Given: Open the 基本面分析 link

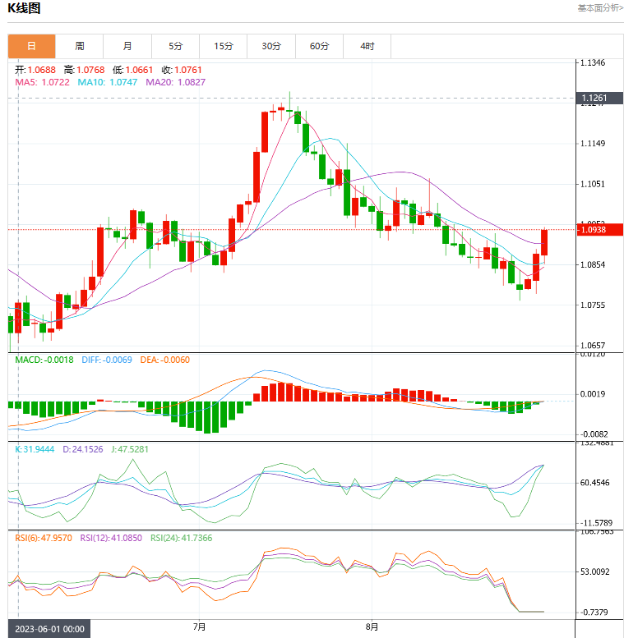Looking at the screenshot, I should tap(600, 8).
